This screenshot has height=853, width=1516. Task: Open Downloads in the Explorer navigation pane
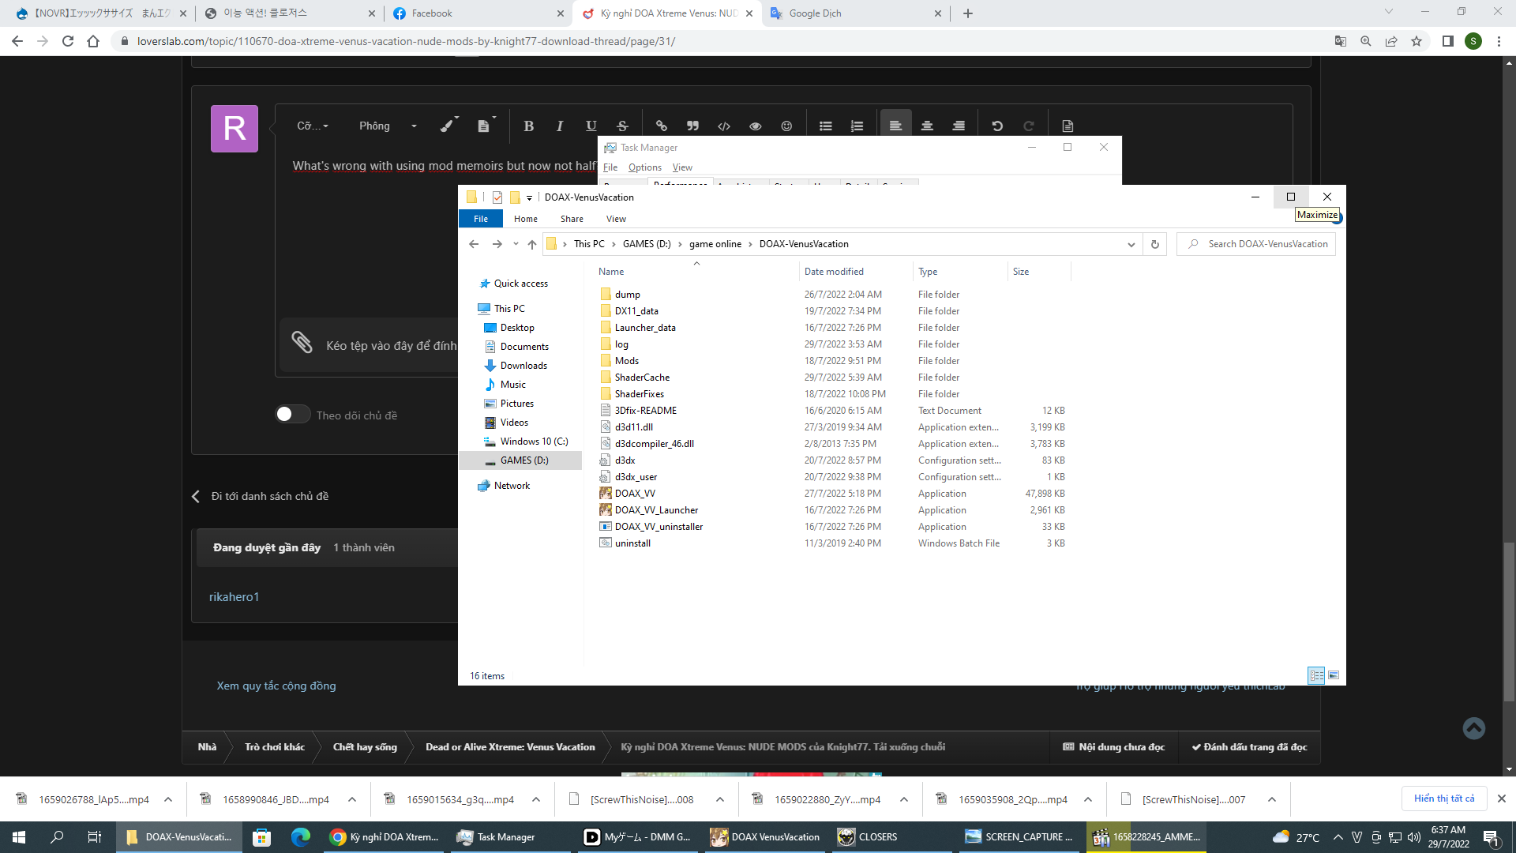pyautogui.click(x=523, y=366)
